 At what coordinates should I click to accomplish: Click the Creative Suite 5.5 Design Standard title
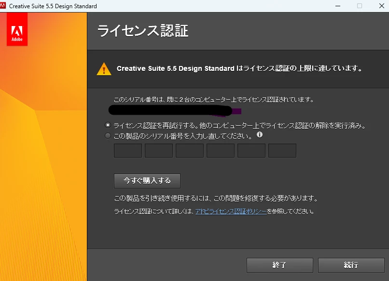53,6
